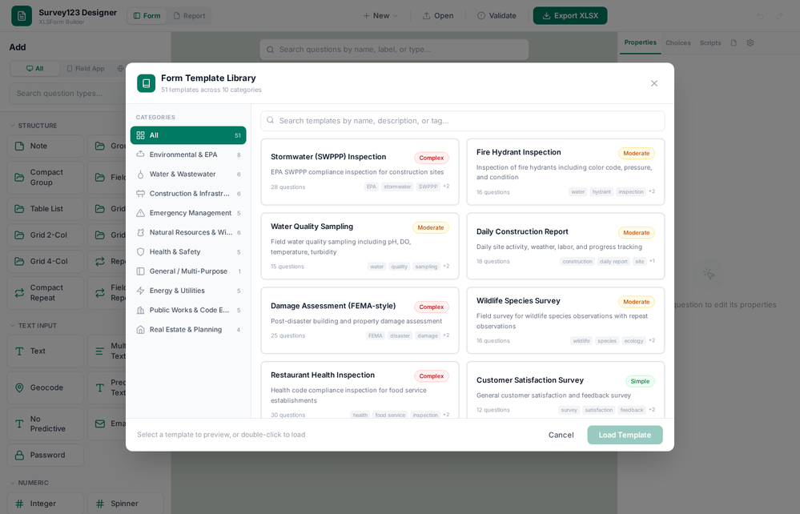The height and width of the screenshot is (514, 800).
Task: Click the template search field
Action: click(463, 121)
